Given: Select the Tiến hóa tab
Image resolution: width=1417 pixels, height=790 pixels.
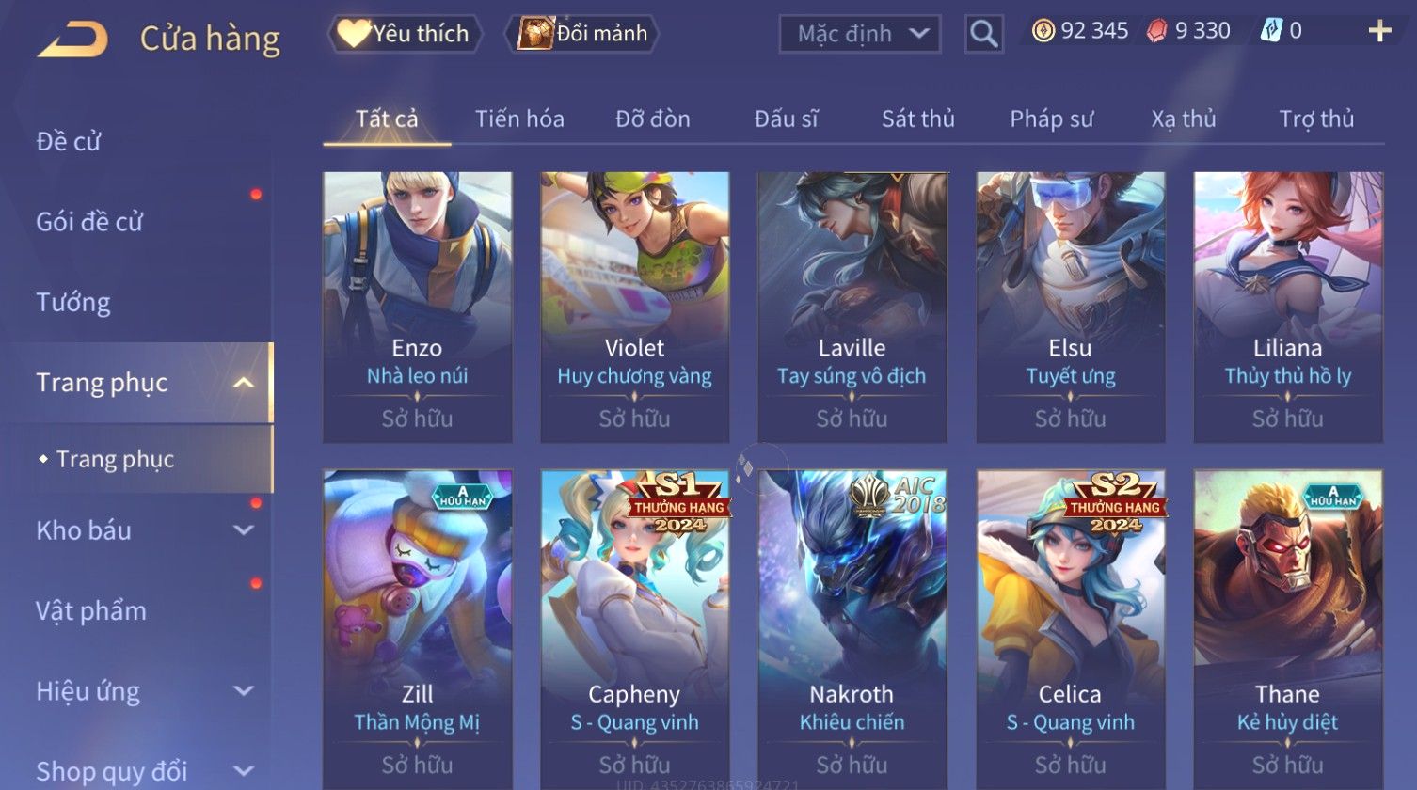Looking at the screenshot, I should click(x=519, y=118).
